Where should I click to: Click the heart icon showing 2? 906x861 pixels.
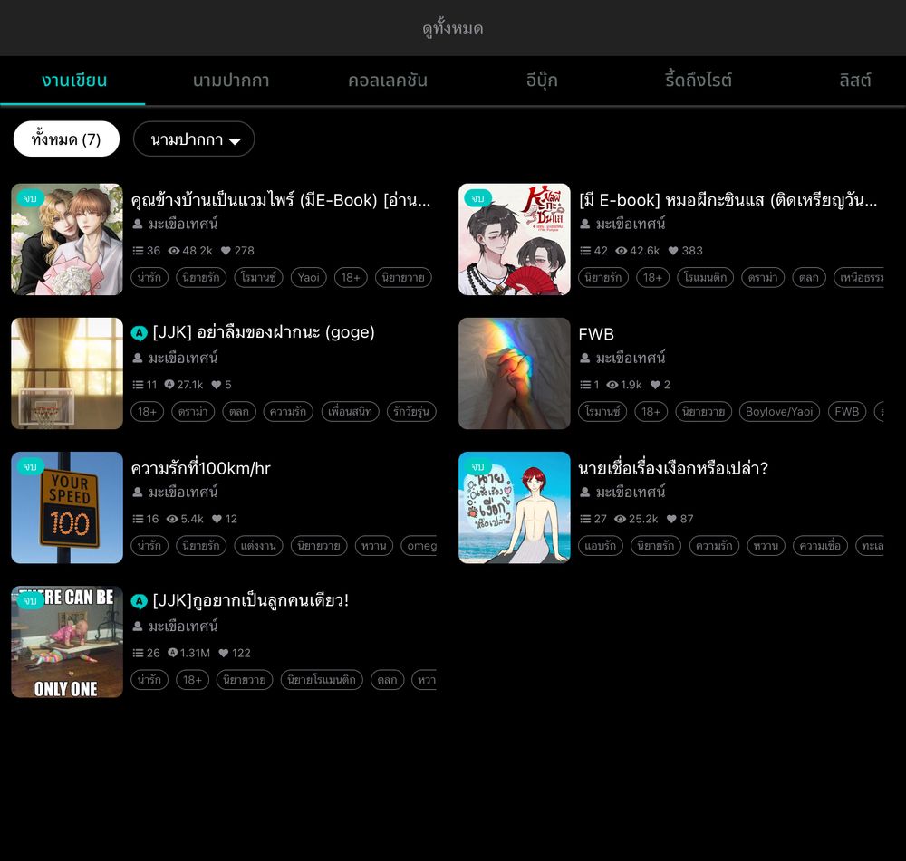(655, 385)
